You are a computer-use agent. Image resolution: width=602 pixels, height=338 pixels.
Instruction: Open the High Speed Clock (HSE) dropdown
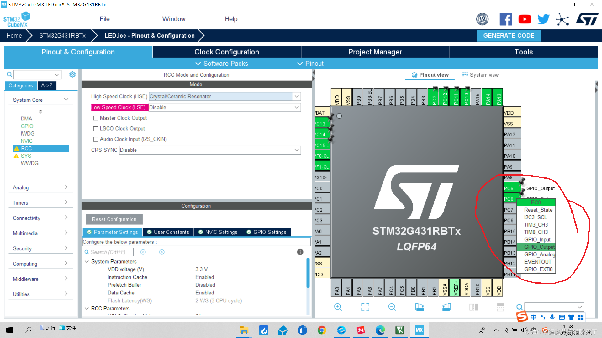[296, 96]
